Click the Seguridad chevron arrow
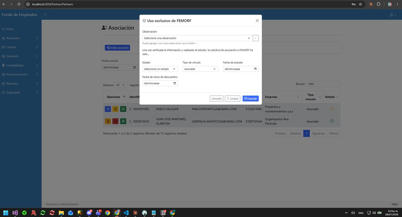Viewport: 402px width, 217px height. 37,92
